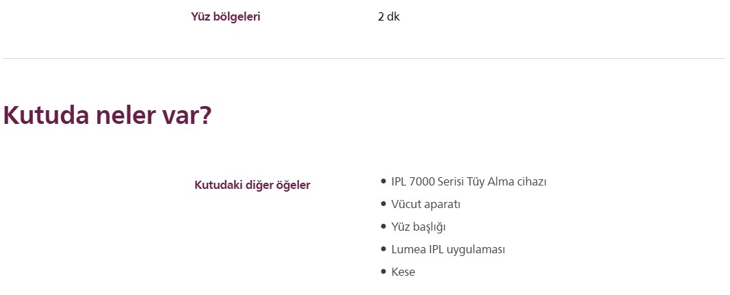This screenshot has height=295, width=730.
Task: Select the "Vücut aparatı" list item
Action: [426, 205]
